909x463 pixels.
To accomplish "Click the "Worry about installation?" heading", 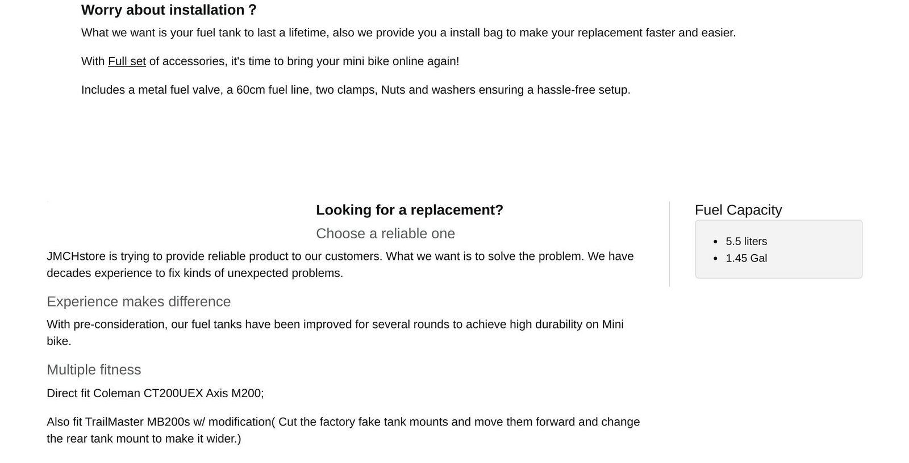I will pos(169,10).
